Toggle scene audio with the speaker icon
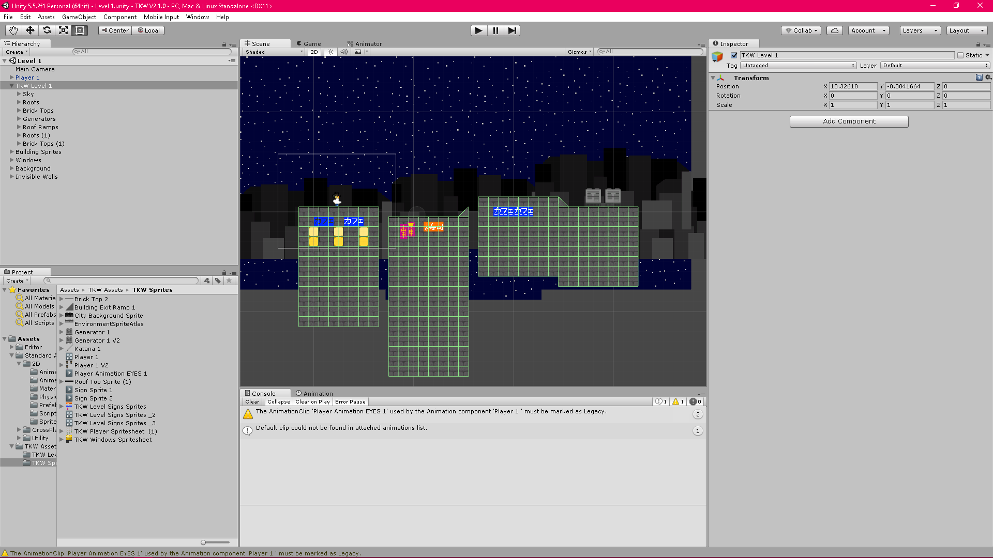This screenshot has width=993, height=558. pyautogui.click(x=344, y=52)
